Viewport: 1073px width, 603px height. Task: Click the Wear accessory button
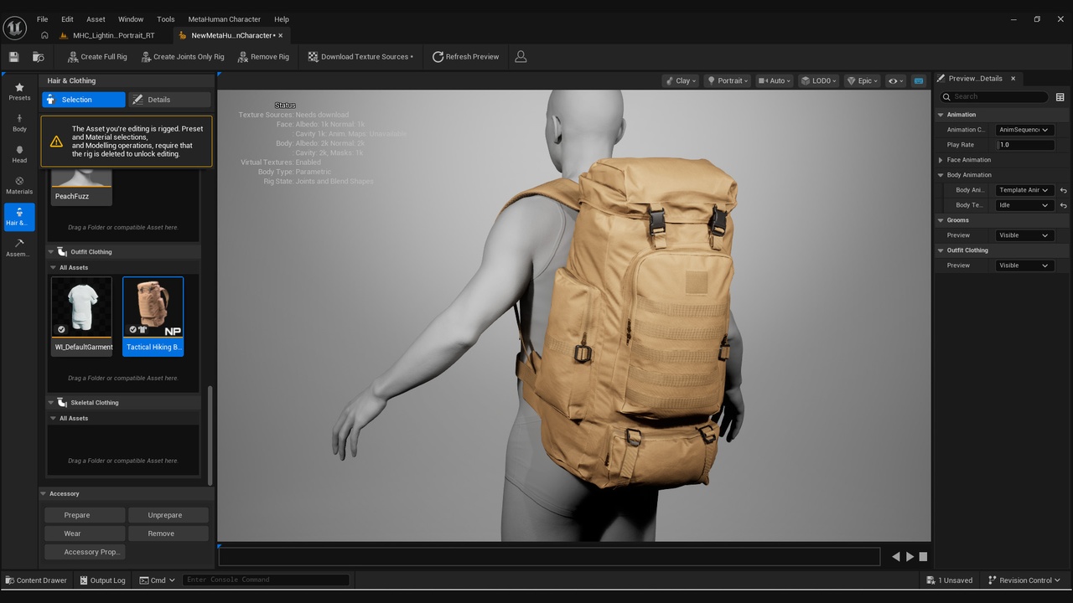click(85, 533)
